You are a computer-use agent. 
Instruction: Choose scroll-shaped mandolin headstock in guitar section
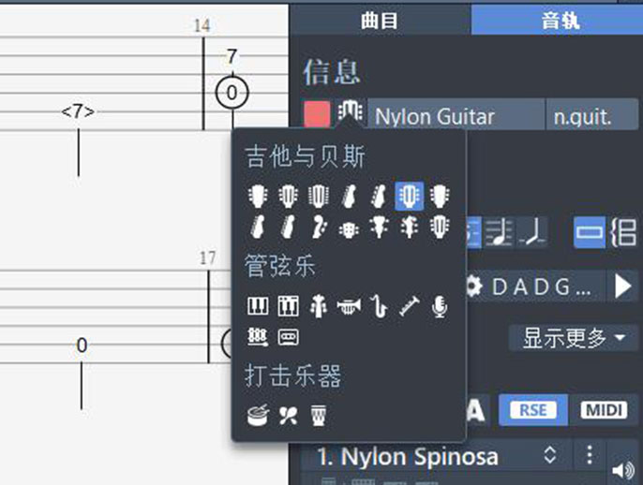tap(409, 227)
